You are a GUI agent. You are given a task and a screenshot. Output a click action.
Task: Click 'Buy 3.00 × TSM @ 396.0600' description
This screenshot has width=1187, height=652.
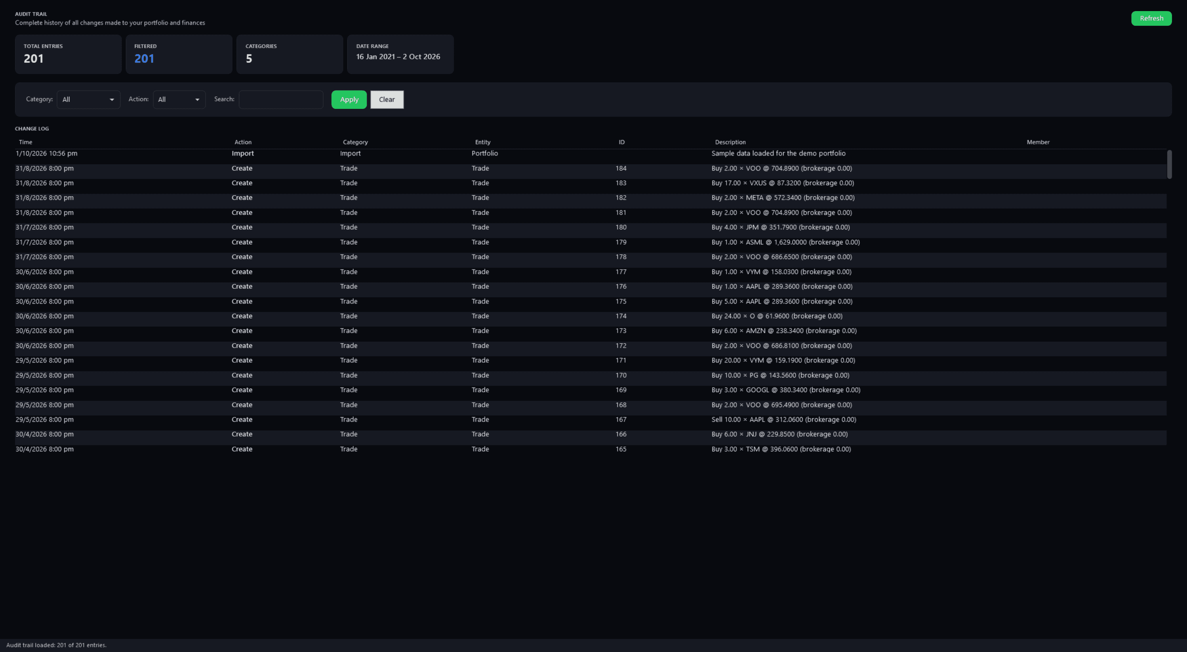pyautogui.click(x=781, y=449)
